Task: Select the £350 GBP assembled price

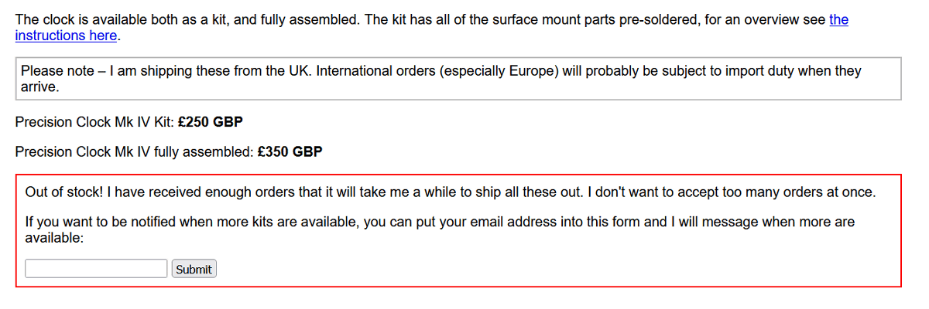Action: (289, 151)
